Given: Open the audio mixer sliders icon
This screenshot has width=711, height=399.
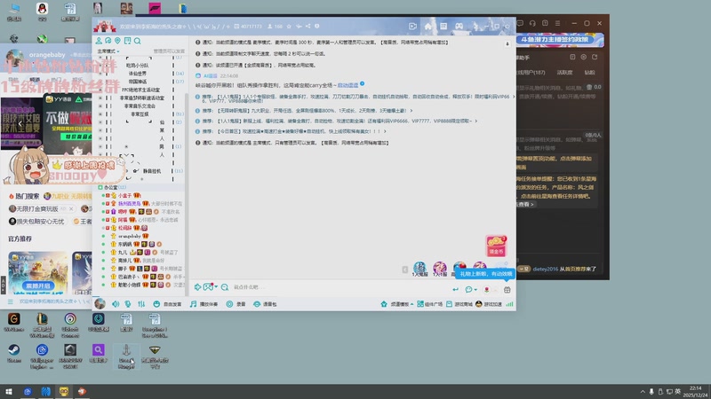Looking at the screenshot, I should pyautogui.click(x=141, y=304).
